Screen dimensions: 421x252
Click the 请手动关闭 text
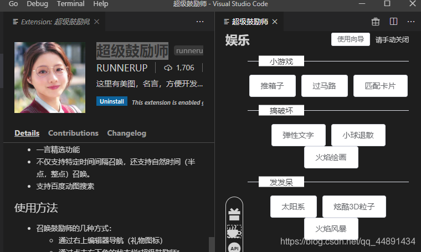392,40
